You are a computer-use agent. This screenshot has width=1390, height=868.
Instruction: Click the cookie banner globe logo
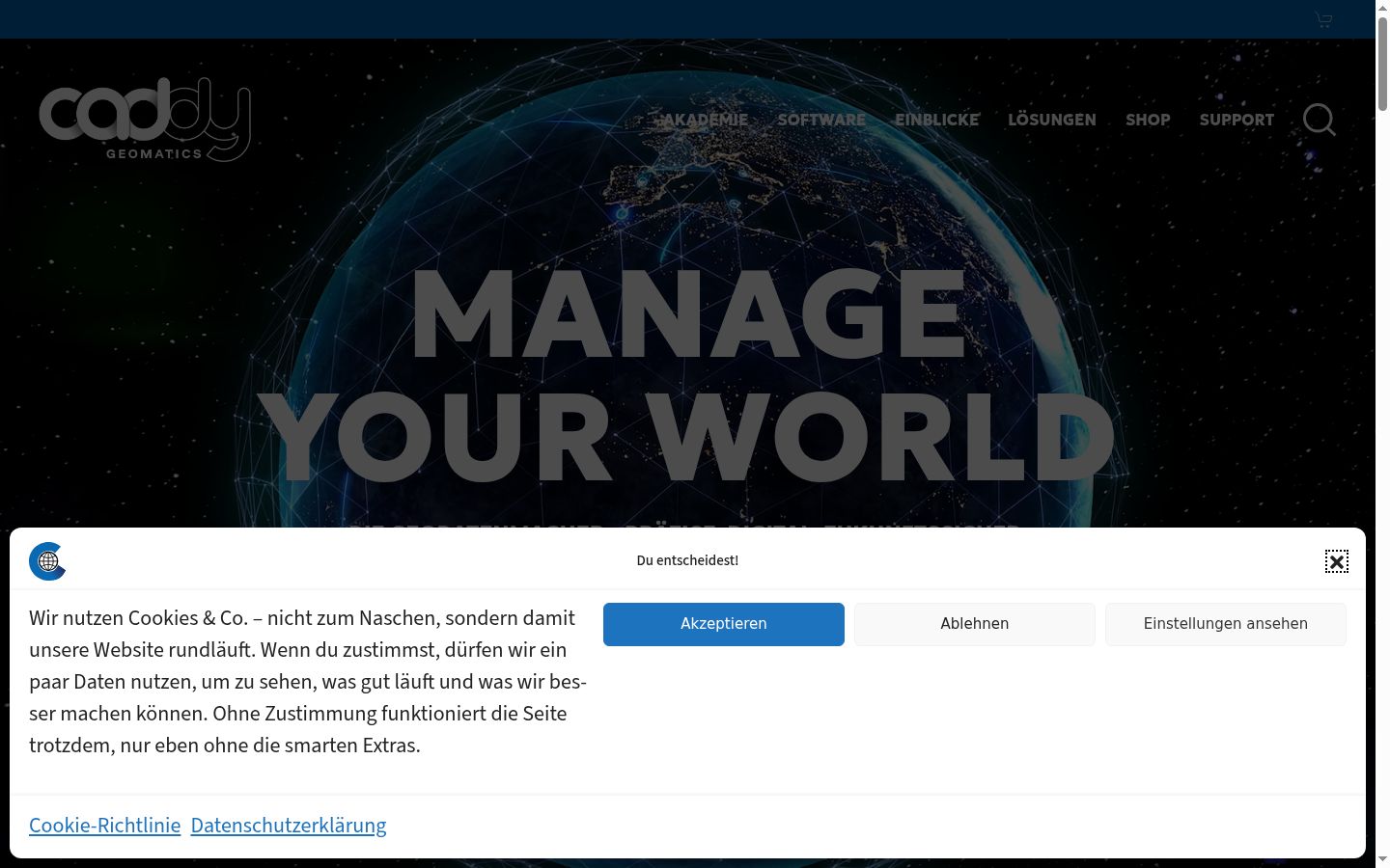click(x=47, y=561)
